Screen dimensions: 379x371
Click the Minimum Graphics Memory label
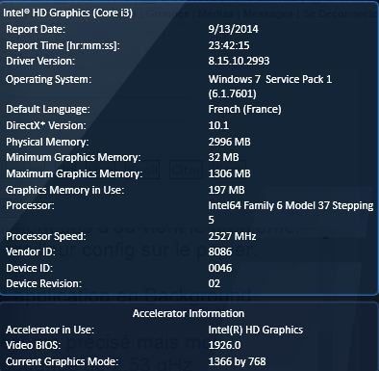[x=73, y=157]
